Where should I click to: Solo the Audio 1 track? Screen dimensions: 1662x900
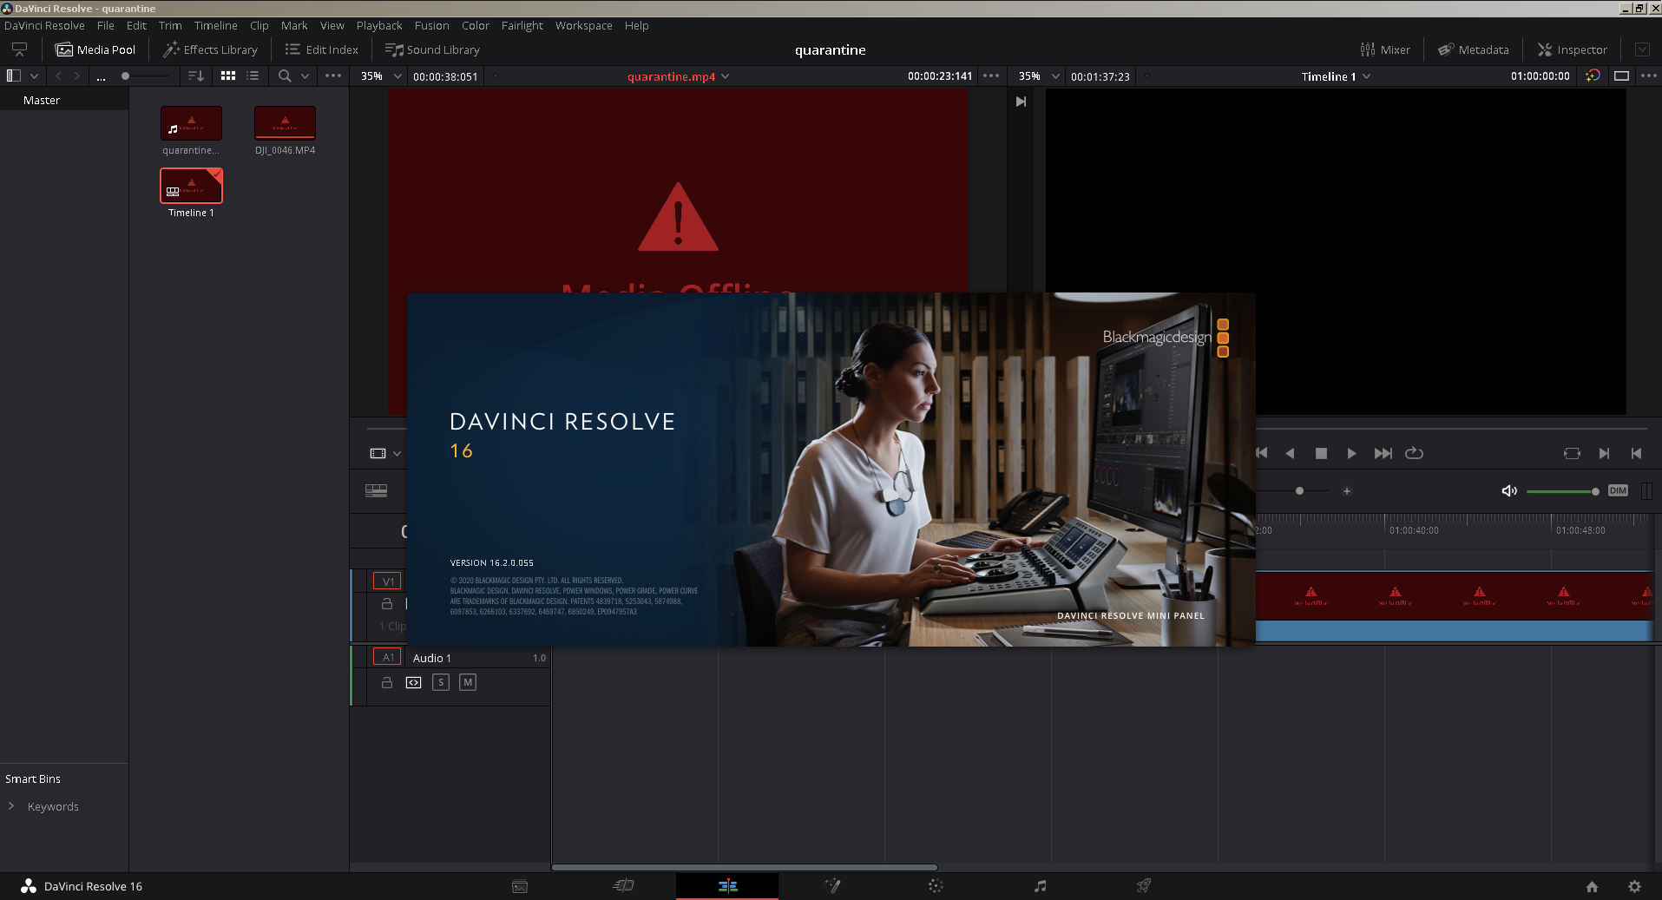(x=441, y=682)
